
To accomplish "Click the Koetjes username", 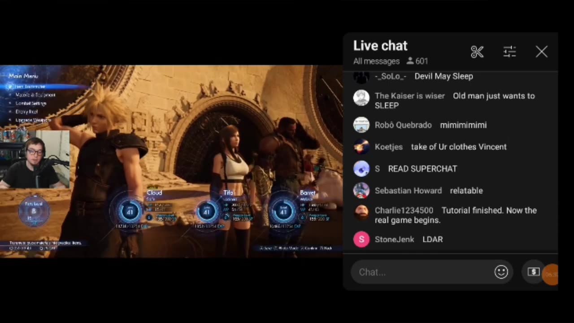I will coord(388,147).
